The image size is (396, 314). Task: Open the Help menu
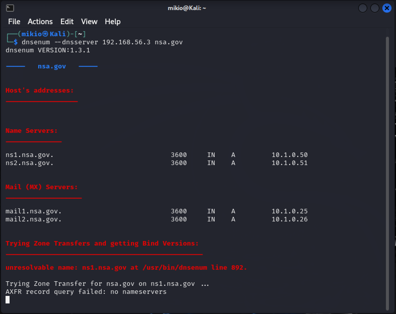tap(113, 22)
